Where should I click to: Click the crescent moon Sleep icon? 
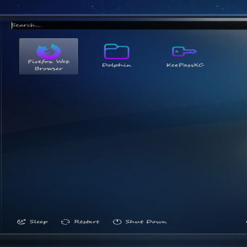tap(21, 222)
